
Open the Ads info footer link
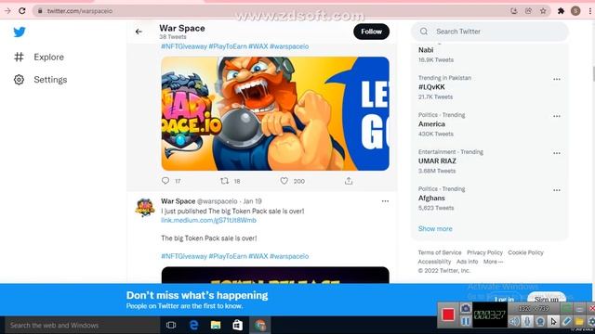(x=467, y=262)
